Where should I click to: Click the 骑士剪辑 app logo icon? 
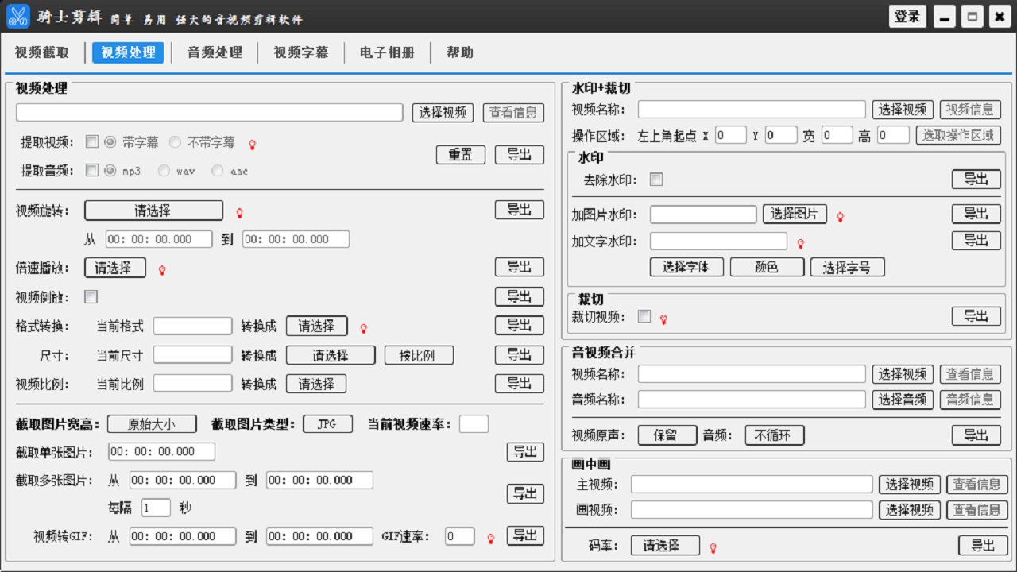[17, 16]
